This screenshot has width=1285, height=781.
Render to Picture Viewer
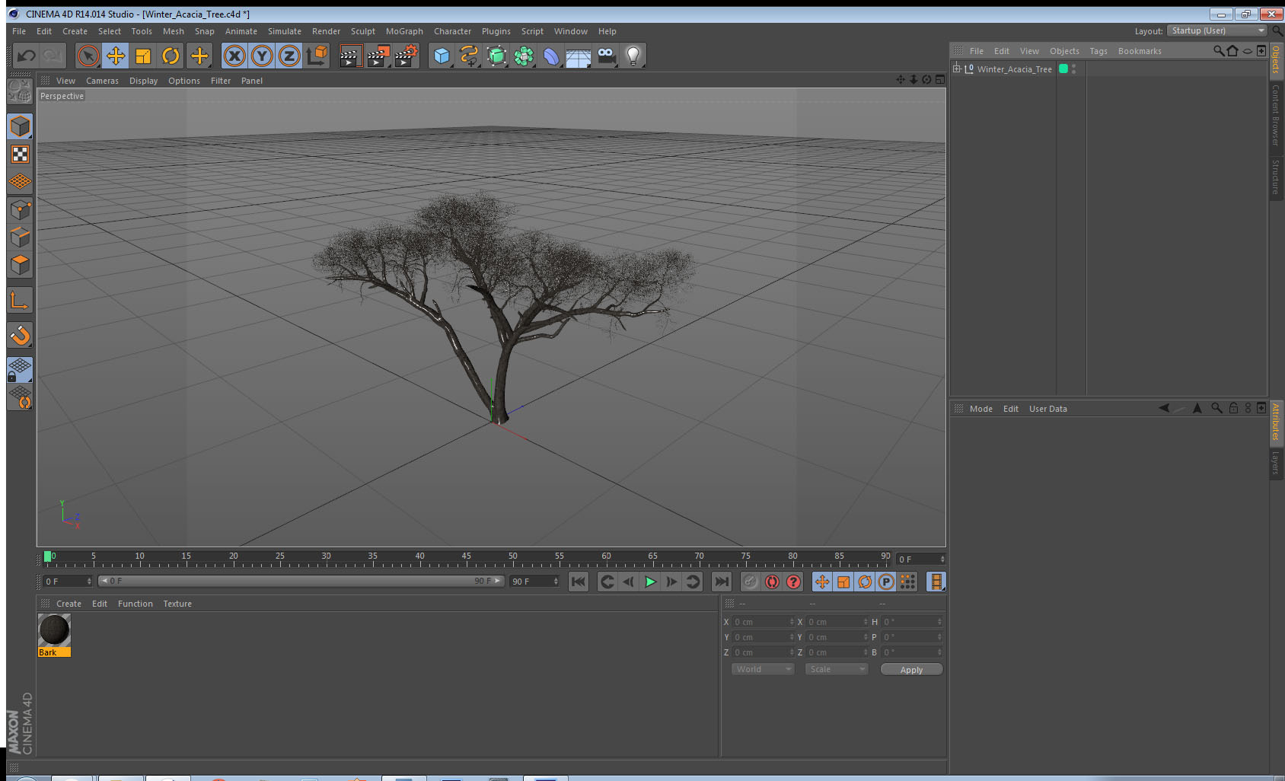click(378, 56)
